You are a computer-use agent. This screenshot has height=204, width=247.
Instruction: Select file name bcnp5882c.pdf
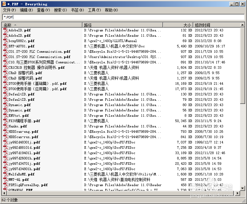[22, 41]
